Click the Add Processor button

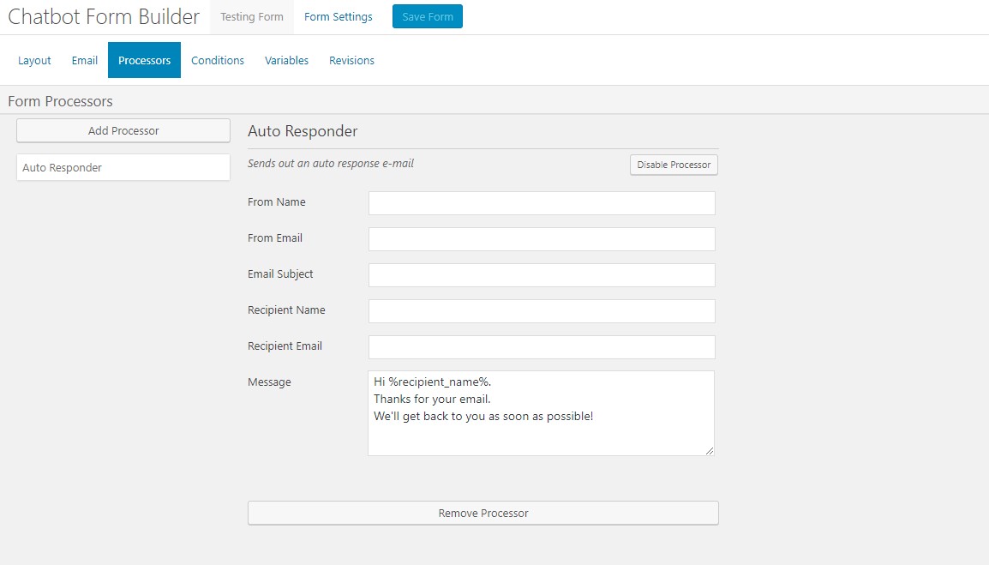pyautogui.click(x=123, y=130)
